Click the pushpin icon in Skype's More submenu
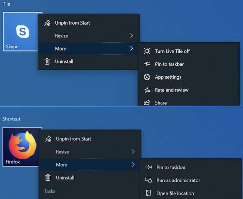Viewport: 243px width, 199px height. (147, 64)
